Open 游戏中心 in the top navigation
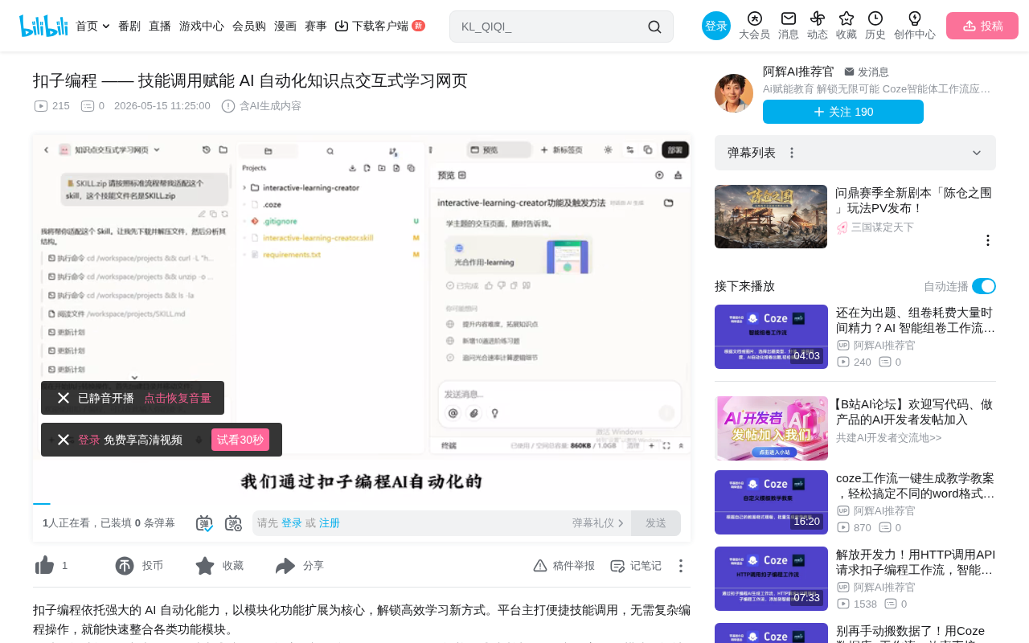 [x=202, y=26]
